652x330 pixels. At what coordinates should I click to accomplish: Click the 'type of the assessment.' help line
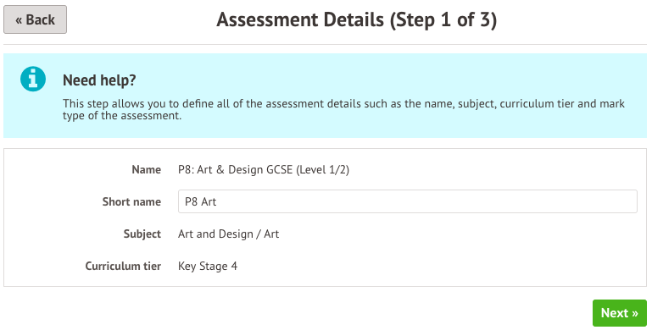[122, 116]
